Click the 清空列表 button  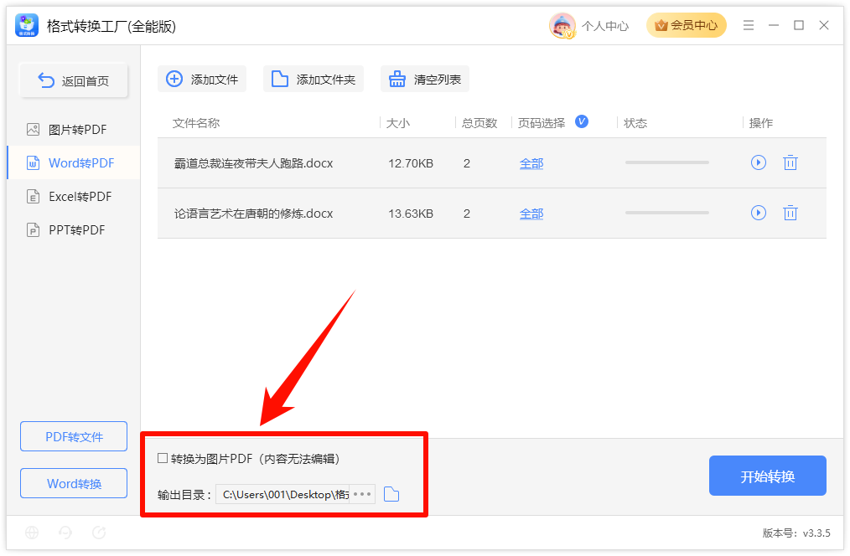424,79
